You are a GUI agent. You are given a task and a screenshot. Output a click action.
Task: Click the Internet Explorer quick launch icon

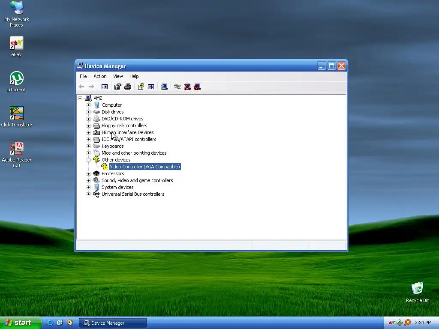50,323
